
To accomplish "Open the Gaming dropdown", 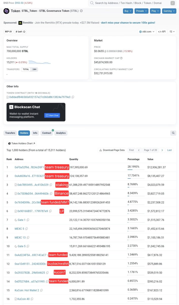I will [x=169, y=11].
